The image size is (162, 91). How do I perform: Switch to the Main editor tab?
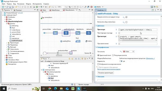tap(43, 10)
